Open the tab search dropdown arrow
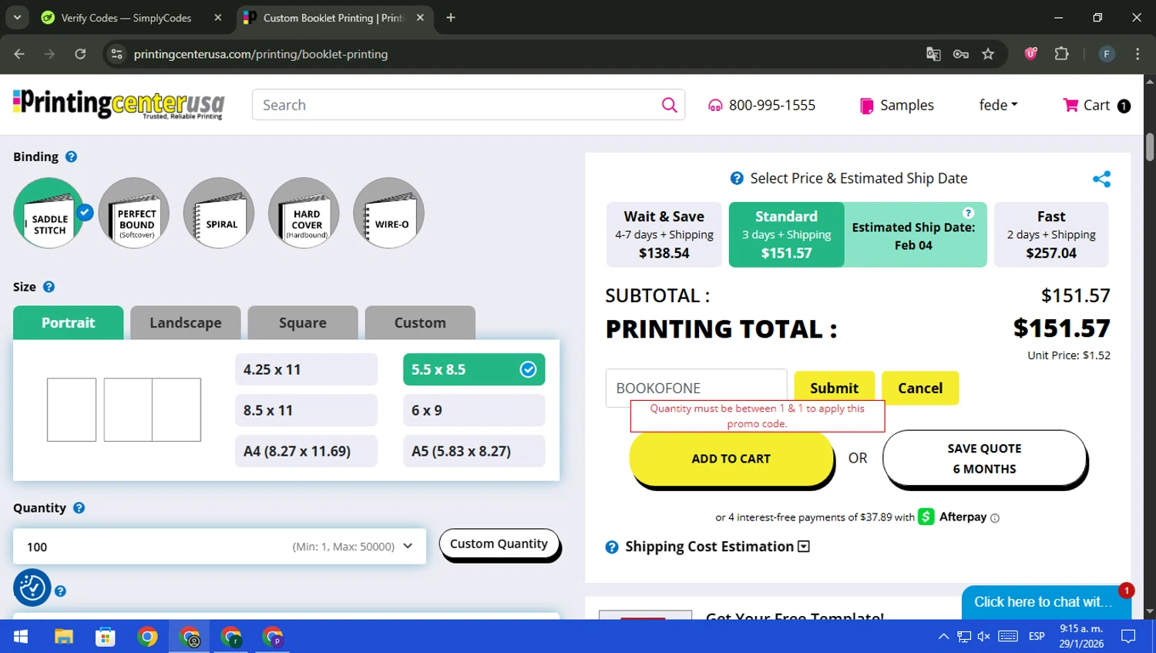The height and width of the screenshot is (653, 1156). (17, 17)
